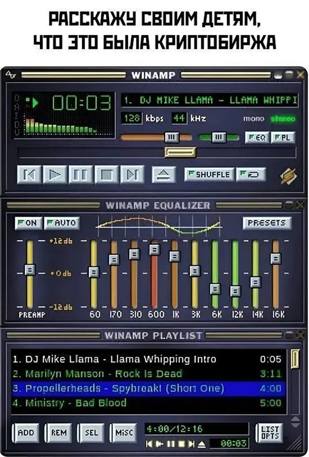The height and width of the screenshot is (457, 309).
Task: Open the equalizer PRESETS menu
Action: 266,223
